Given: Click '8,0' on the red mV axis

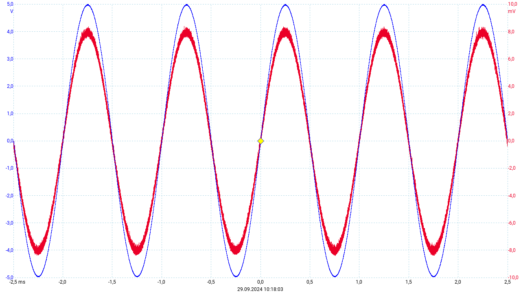Looking at the screenshot, I should [x=511, y=32].
